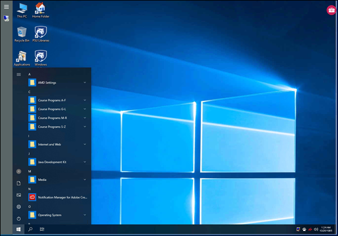338x236 pixels.
Task: Expand the Start menu hamburger button
Action: (x=19, y=75)
